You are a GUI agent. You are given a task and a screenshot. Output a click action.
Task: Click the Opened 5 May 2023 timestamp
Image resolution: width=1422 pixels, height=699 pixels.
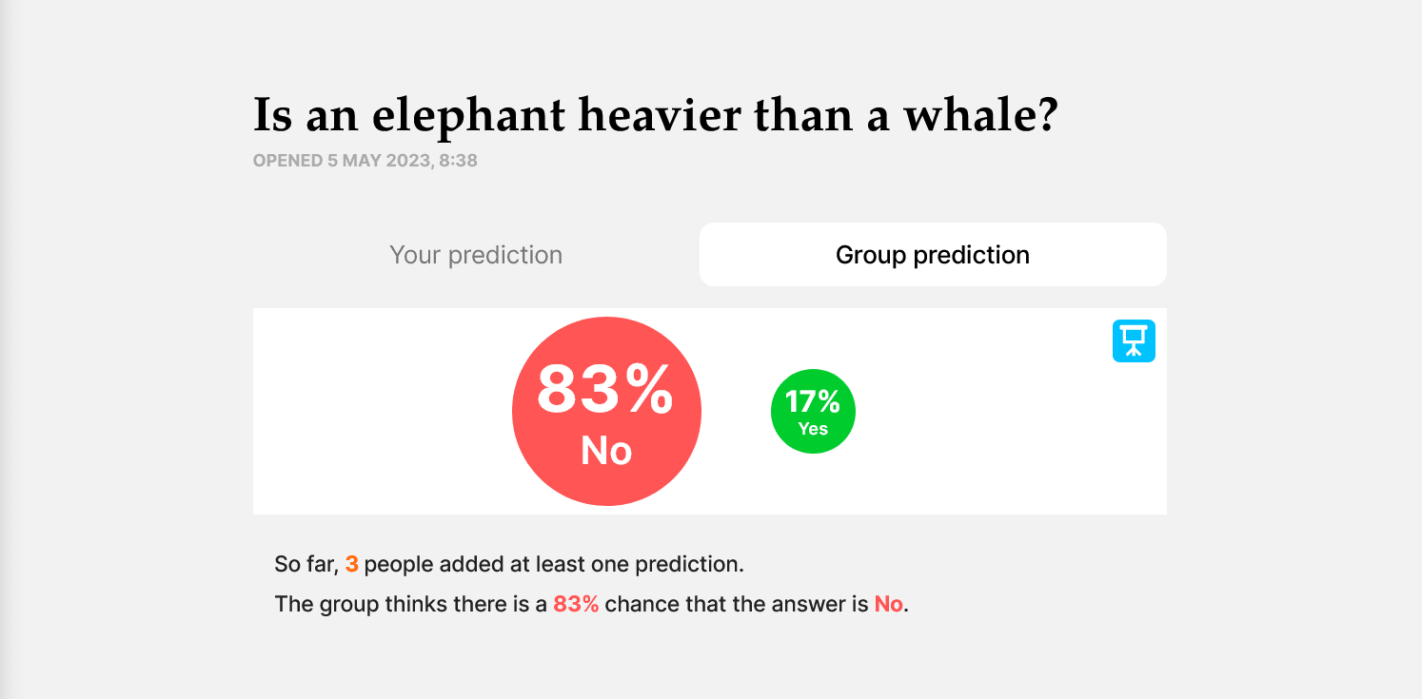click(365, 161)
